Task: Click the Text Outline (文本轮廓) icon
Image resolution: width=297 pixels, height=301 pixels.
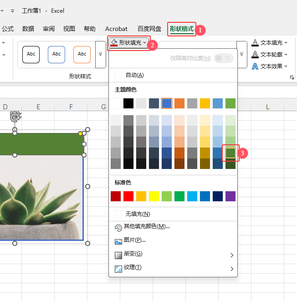Action: [255, 55]
